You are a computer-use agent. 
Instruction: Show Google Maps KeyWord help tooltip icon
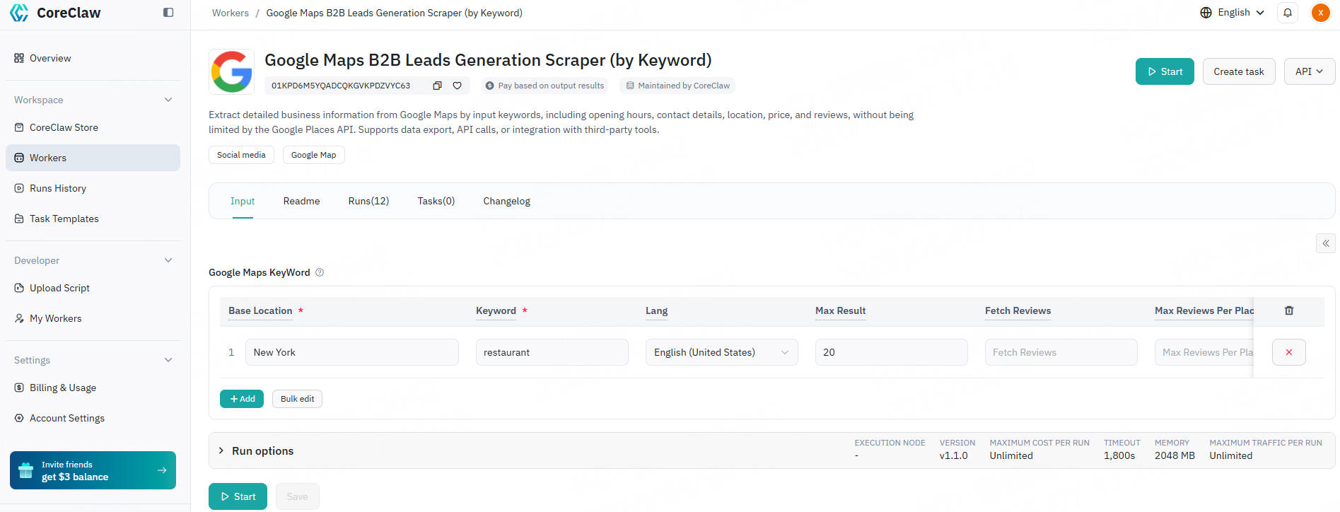click(320, 272)
